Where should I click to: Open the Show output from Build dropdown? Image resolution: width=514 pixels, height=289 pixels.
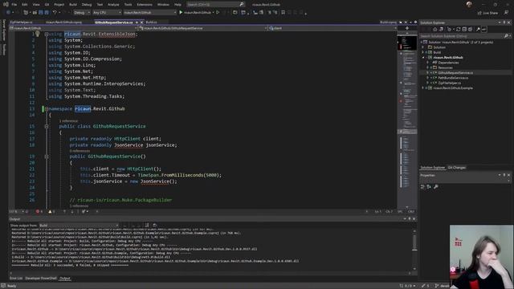79,226
